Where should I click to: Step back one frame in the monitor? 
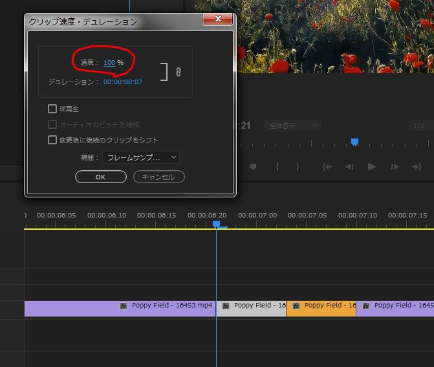pos(349,167)
